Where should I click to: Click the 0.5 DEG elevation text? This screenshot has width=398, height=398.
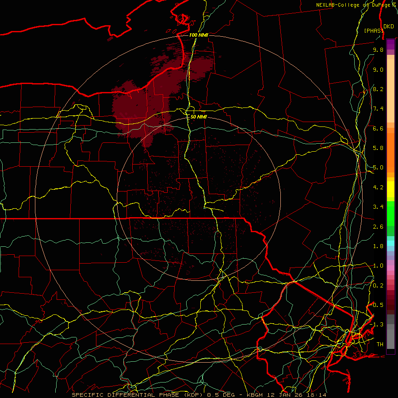coord(222,395)
